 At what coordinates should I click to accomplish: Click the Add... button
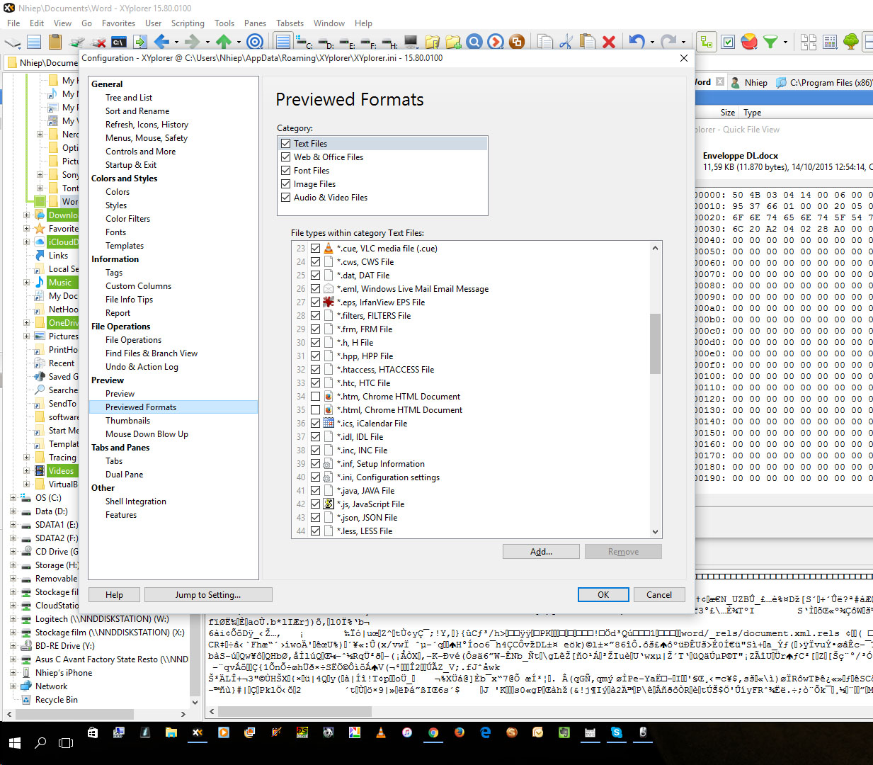[541, 552]
